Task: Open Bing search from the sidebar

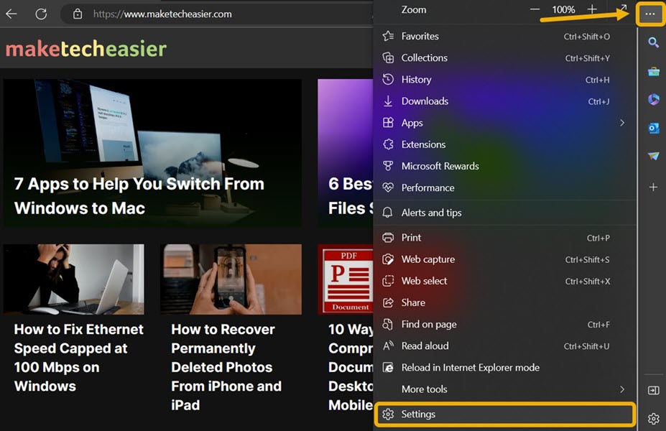Action: [653, 42]
